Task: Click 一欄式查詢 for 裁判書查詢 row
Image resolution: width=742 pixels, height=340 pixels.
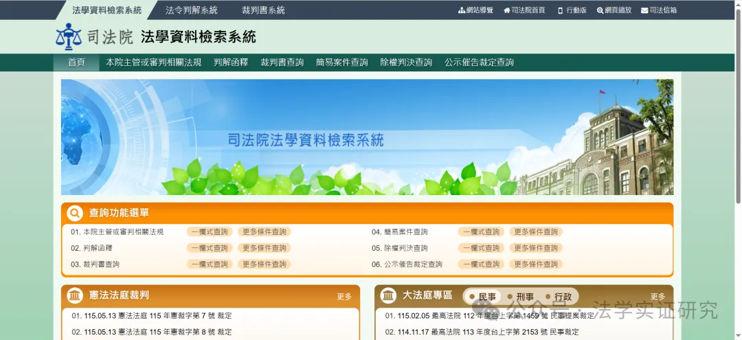Action: pos(210,264)
